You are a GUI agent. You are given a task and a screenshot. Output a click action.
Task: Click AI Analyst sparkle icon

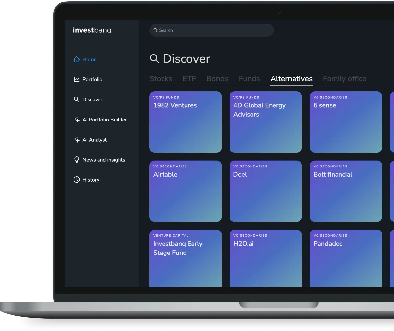pos(77,140)
